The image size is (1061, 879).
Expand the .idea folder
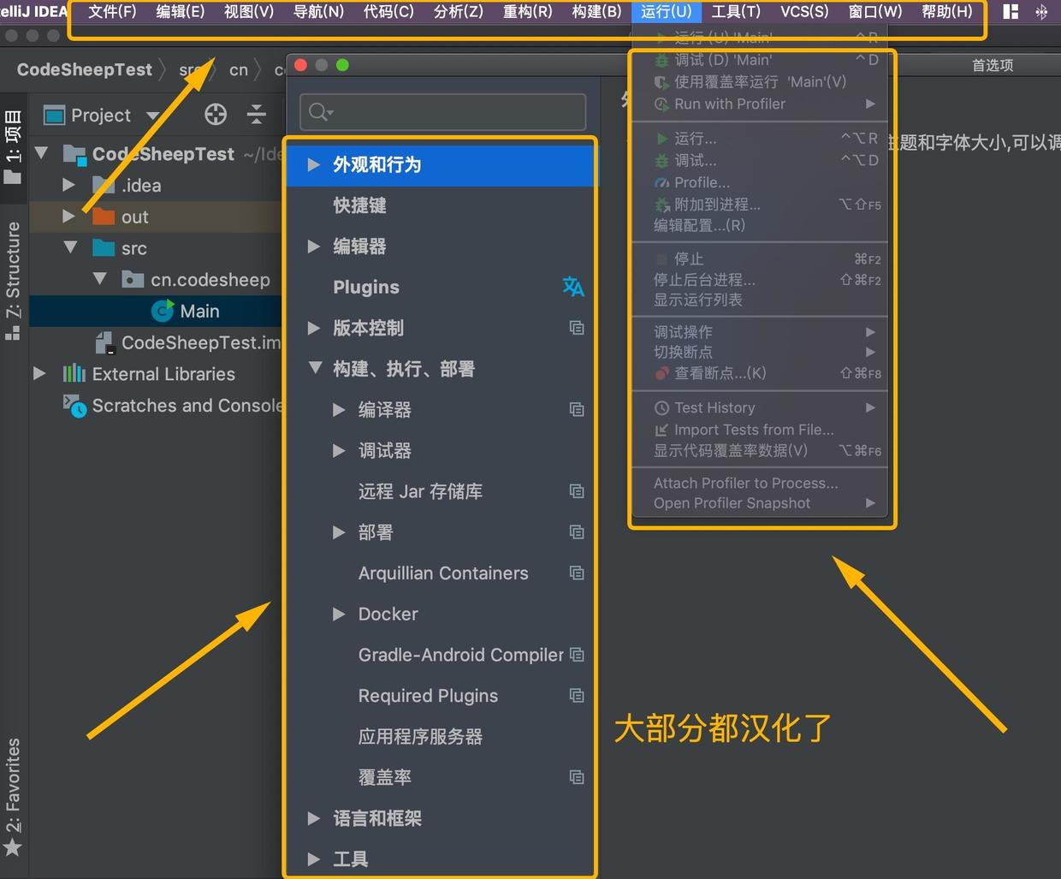tap(69, 185)
